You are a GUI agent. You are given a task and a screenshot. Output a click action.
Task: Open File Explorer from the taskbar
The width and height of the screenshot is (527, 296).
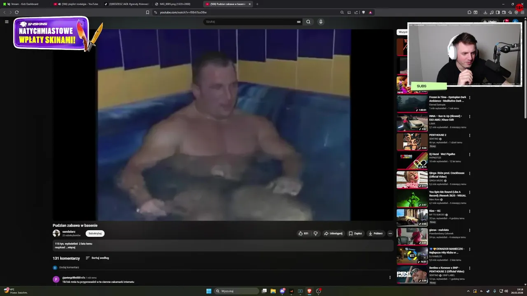pyautogui.click(x=273, y=291)
